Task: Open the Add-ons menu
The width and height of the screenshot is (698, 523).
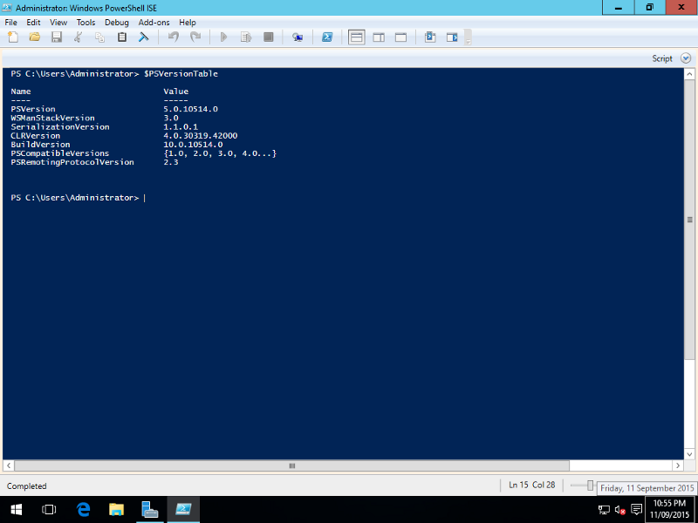Action: [154, 22]
